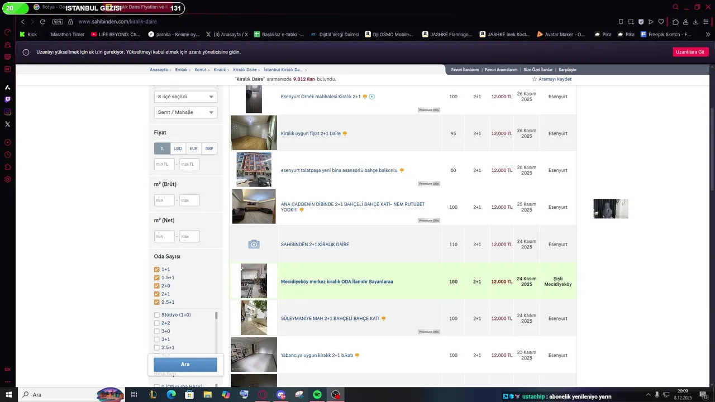Uncheck the 2+0 room filter
This screenshot has width=715, height=402.
157,286
